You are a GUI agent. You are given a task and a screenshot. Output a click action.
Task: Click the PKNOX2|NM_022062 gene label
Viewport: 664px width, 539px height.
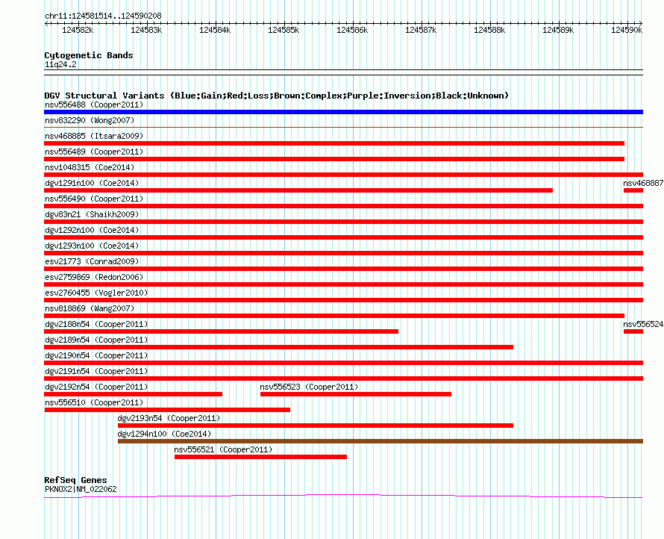point(81,489)
